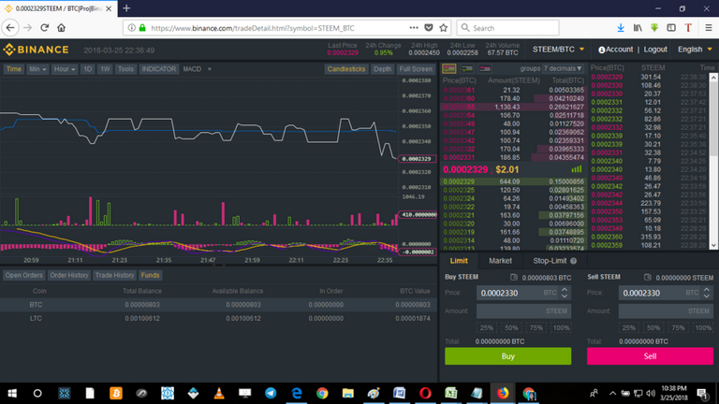Open a new browser tab
The height and width of the screenshot is (404, 719).
(126, 8)
